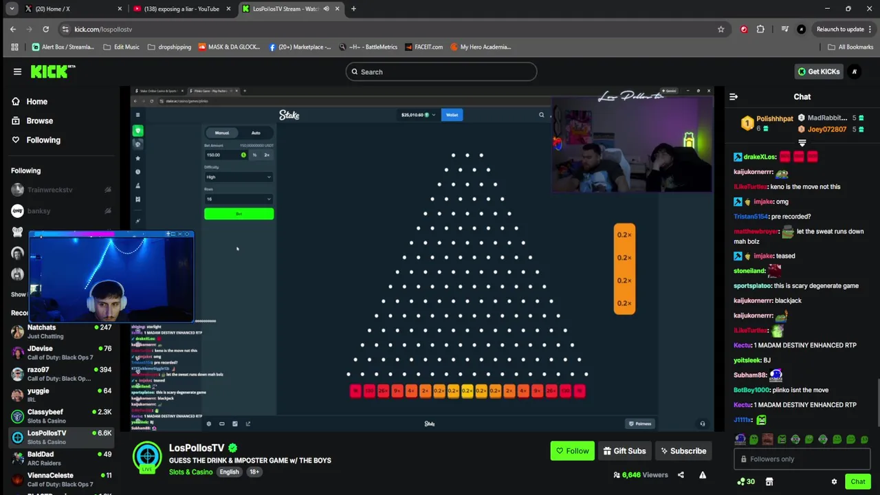Click the green Chat send button
The width and height of the screenshot is (880, 495).
pos(857,482)
